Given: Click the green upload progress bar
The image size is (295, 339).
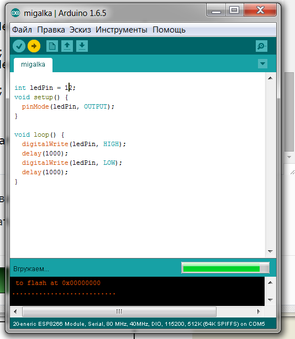Looking at the screenshot, I should [225, 268].
